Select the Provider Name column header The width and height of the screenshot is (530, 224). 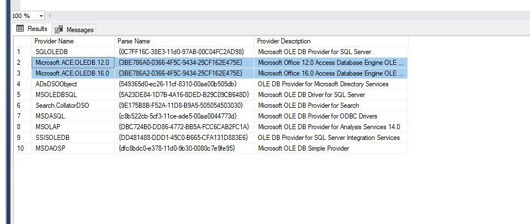point(73,41)
